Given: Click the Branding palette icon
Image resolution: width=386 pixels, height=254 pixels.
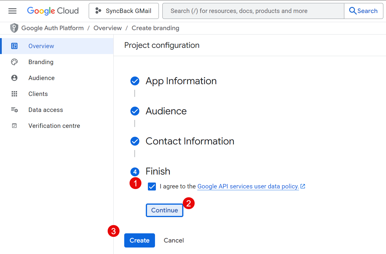Looking at the screenshot, I should (14, 62).
